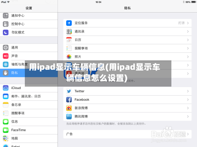Tap the 提醒事项 label in the sidebar
This screenshot has width=197, height=147.
[18, 113]
